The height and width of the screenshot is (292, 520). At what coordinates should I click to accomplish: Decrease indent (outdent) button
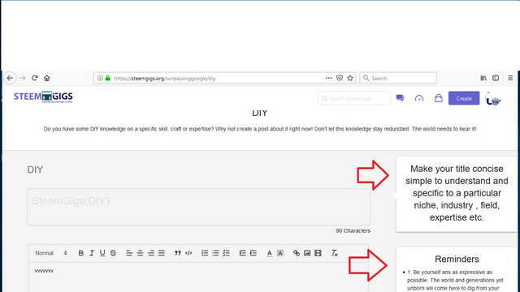(242, 253)
